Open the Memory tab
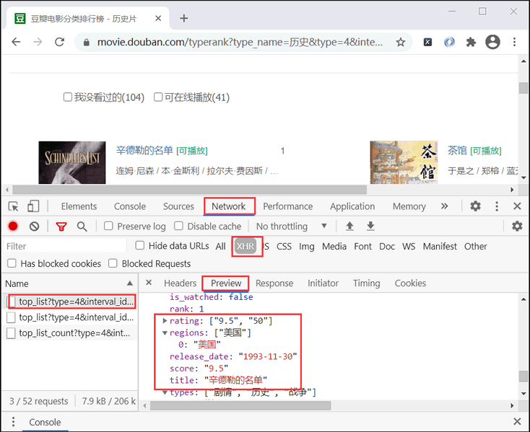 tap(409, 206)
